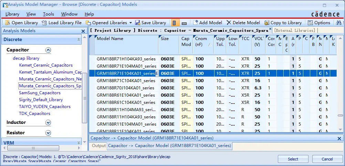The height and width of the screenshot is (166, 345).
Task: Select row GRM188R11H104KA93_series
Action: [x=213, y=117]
